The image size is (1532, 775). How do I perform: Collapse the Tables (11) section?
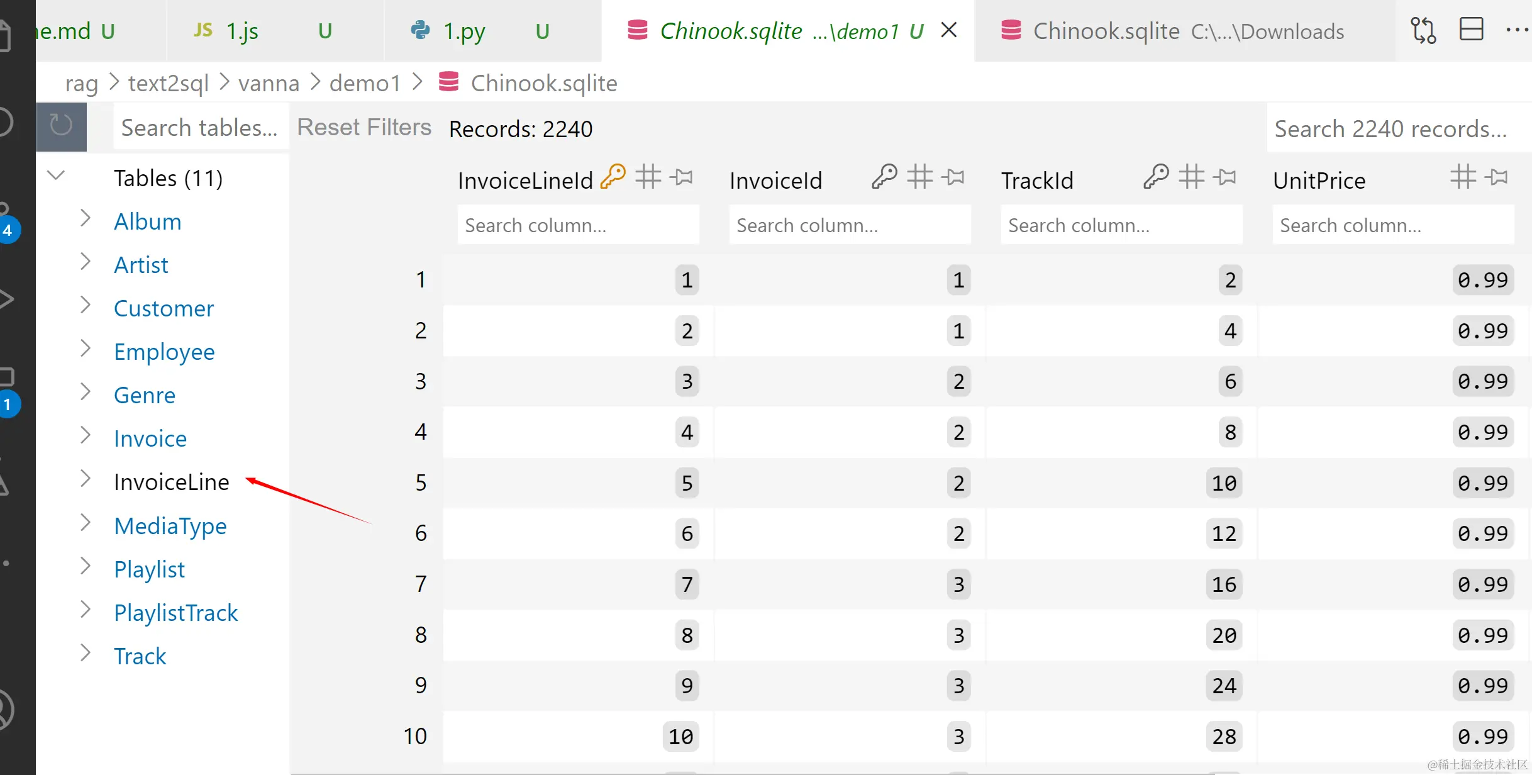56,176
